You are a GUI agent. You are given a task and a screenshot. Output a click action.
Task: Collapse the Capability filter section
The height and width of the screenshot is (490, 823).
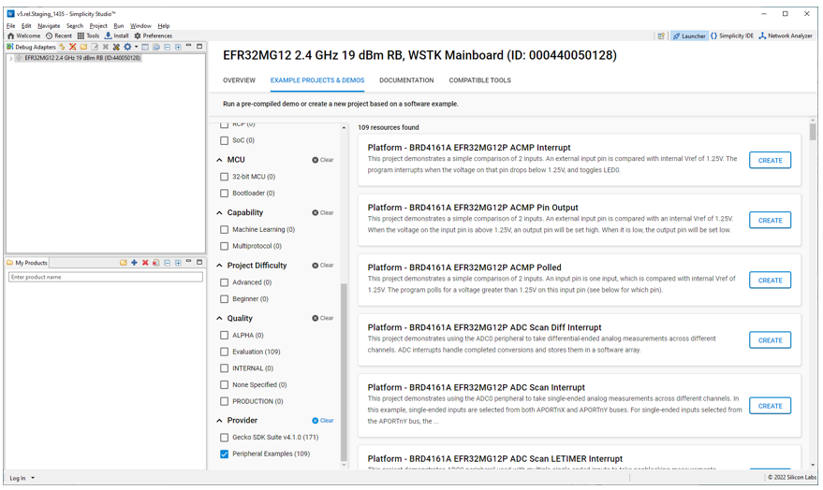pos(219,213)
